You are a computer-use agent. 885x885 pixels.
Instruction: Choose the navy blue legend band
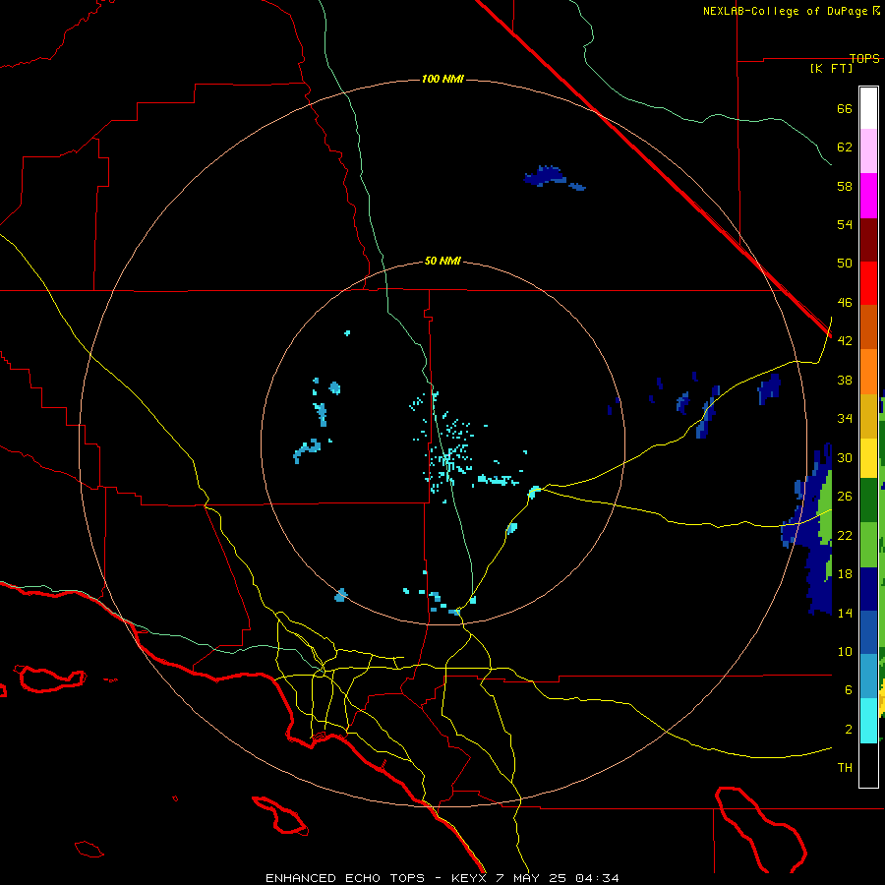coord(868,589)
